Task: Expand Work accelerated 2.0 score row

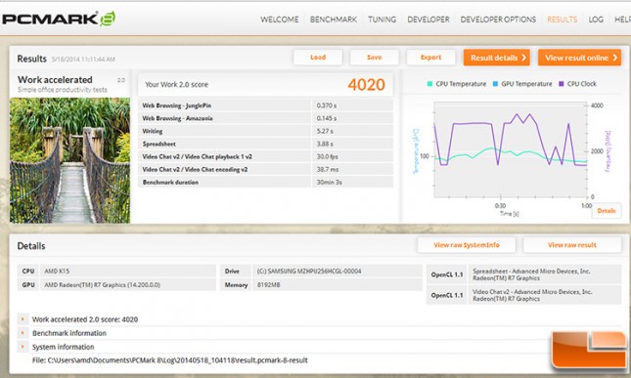Action: coord(23,319)
